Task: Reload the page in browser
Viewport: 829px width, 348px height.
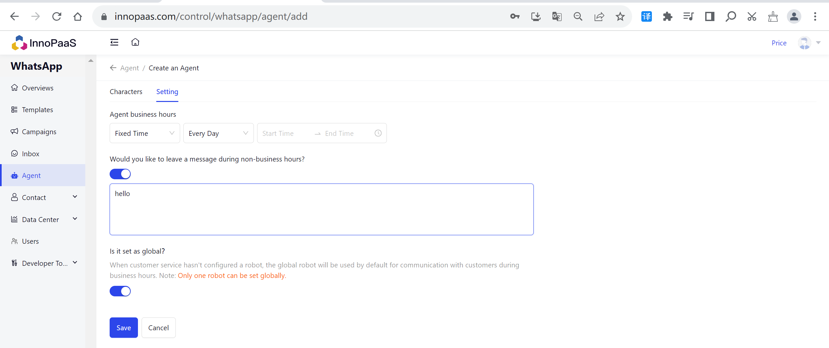Action: point(57,16)
